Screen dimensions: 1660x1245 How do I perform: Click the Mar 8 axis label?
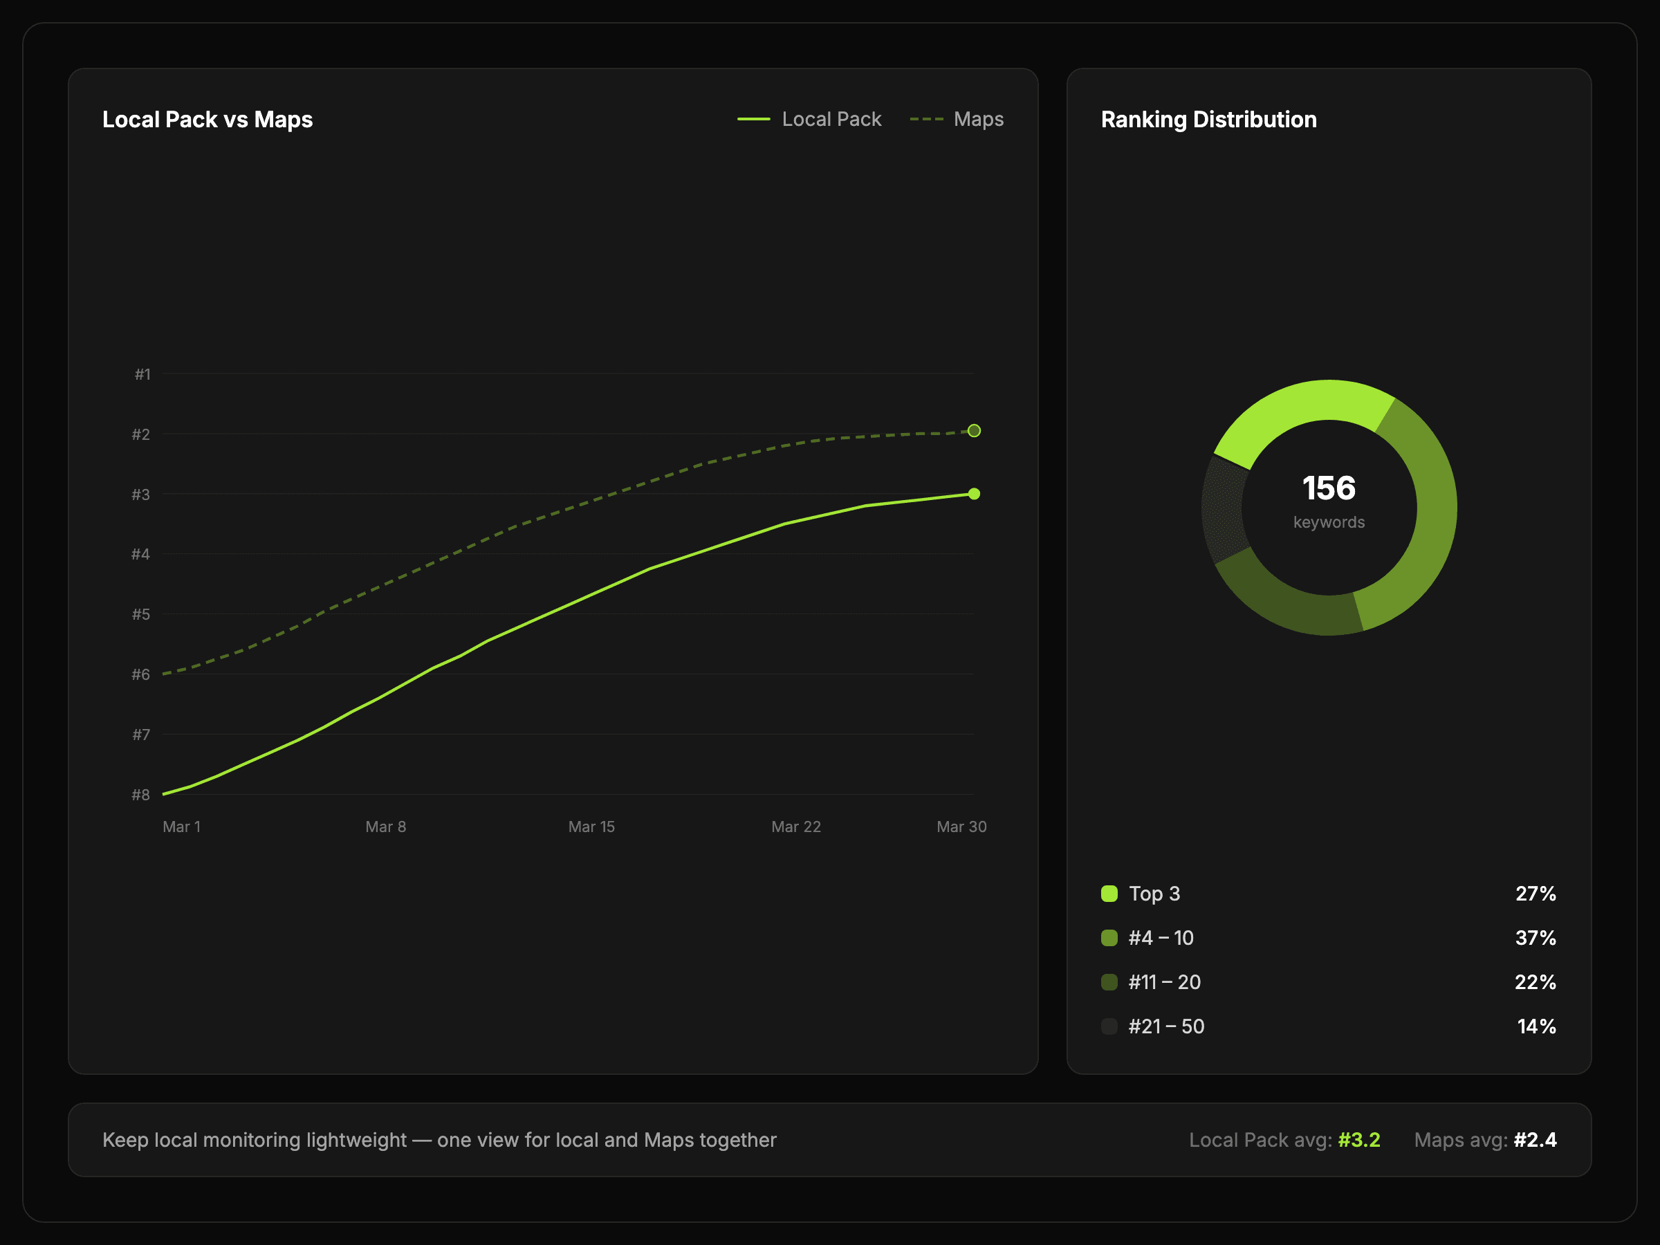pos(386,827)
